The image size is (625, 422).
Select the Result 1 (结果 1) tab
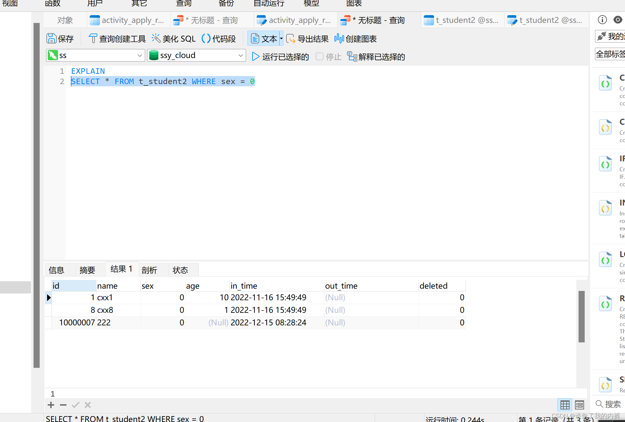click(x=122, y=269)
